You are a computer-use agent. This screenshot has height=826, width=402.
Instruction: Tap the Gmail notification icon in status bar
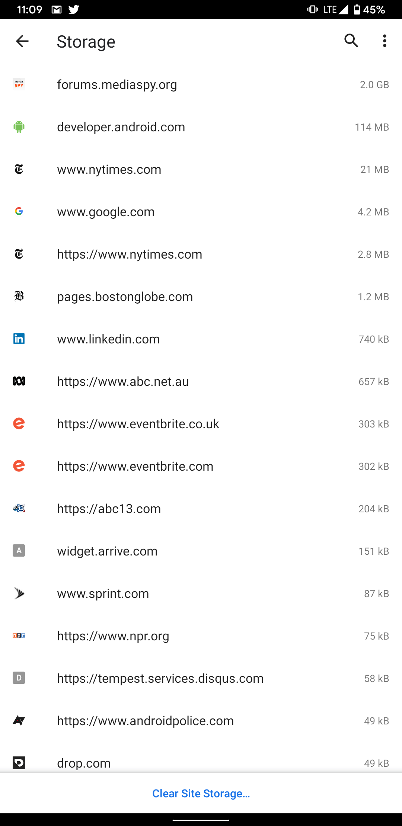[57, 10]
